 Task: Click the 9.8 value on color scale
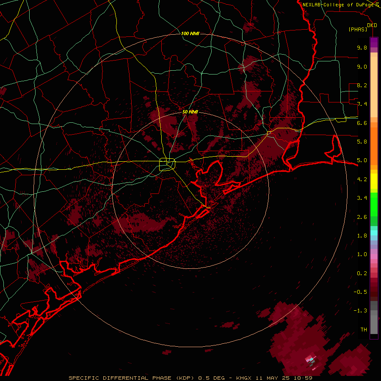(362, 47)
